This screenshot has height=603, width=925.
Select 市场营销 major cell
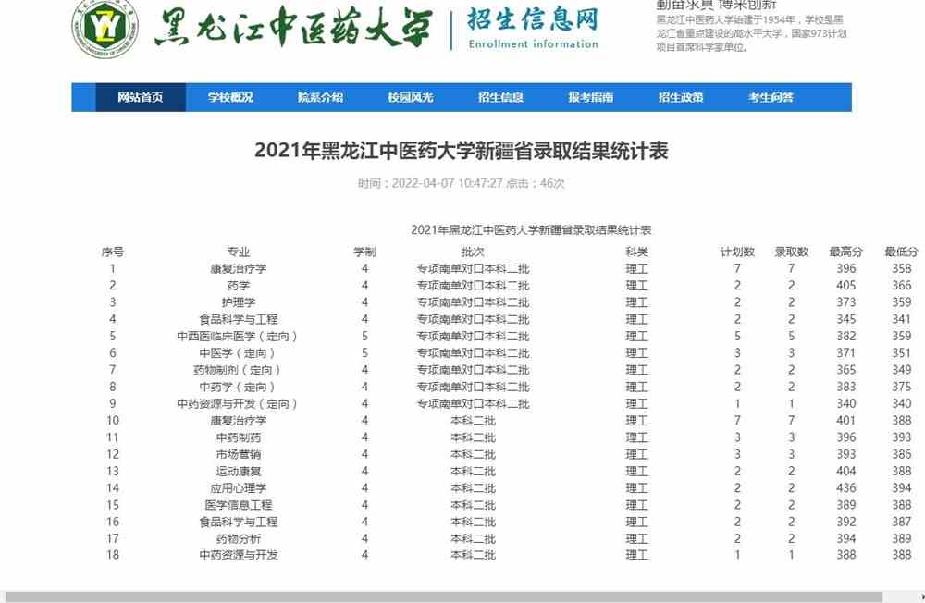point(239,454)
